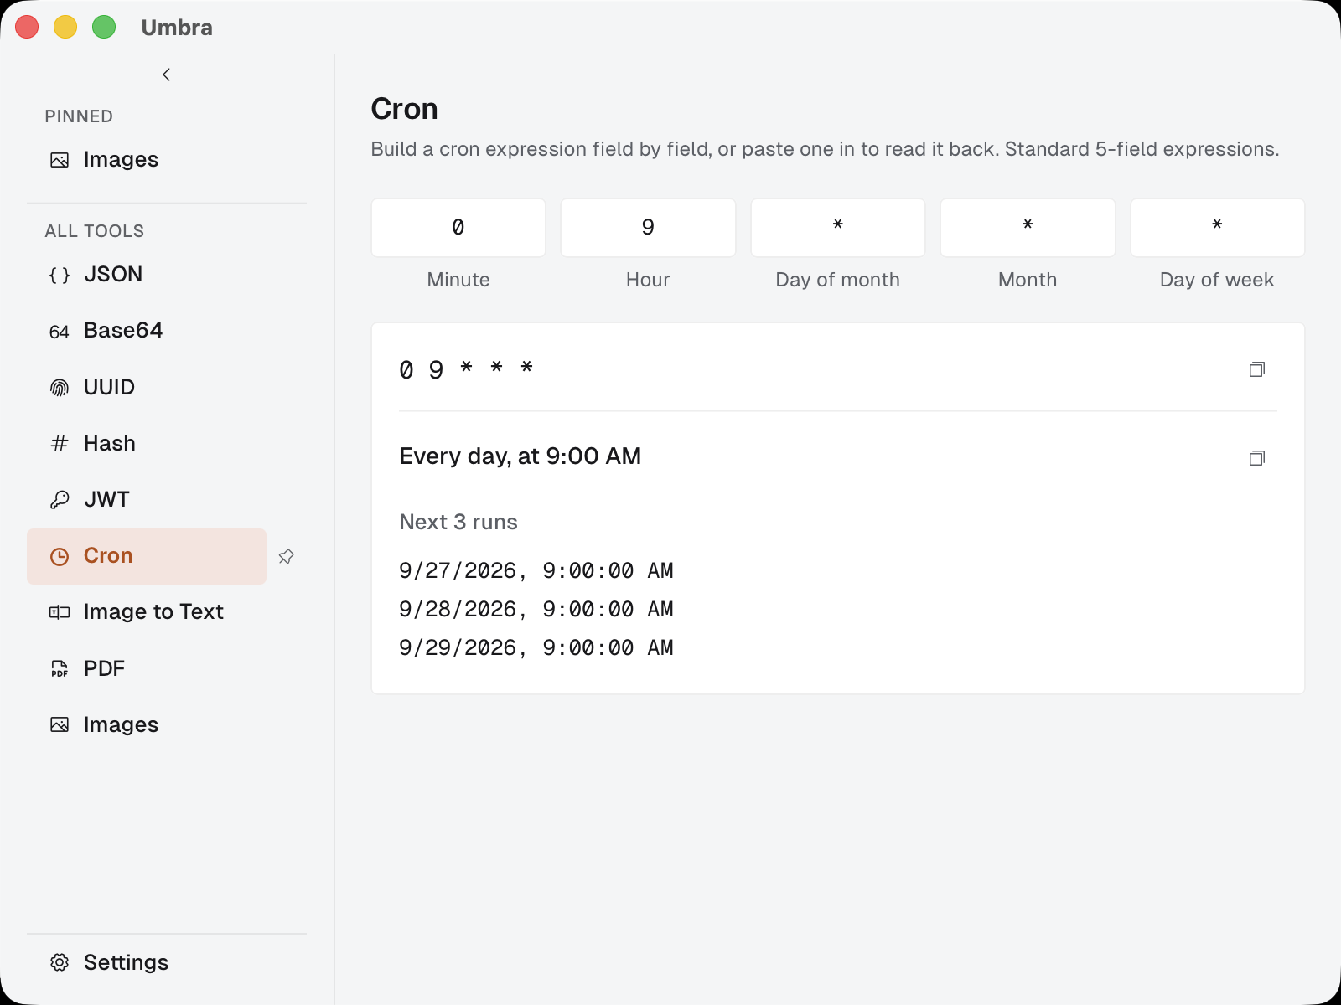Open the PDF tool
1341x1005 pixels.
147,668
